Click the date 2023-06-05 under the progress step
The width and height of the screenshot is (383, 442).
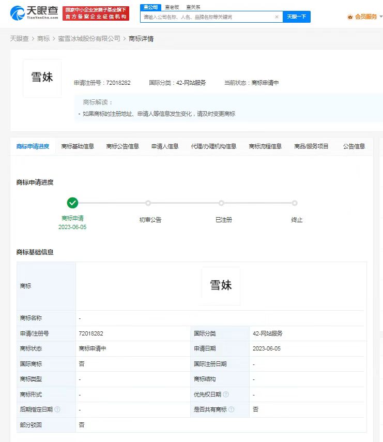(72, 227)
